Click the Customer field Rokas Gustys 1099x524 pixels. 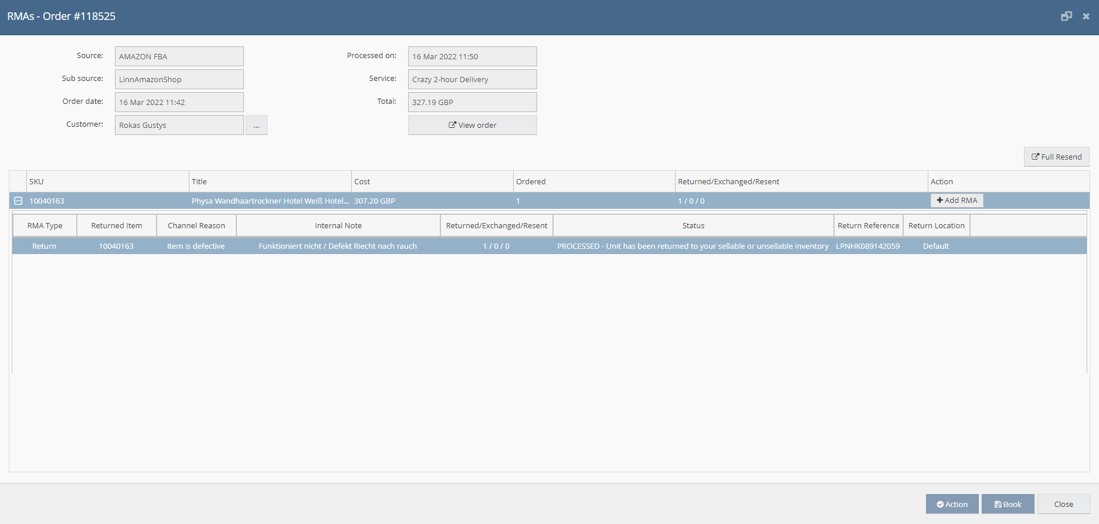click(x=179, y=125)
